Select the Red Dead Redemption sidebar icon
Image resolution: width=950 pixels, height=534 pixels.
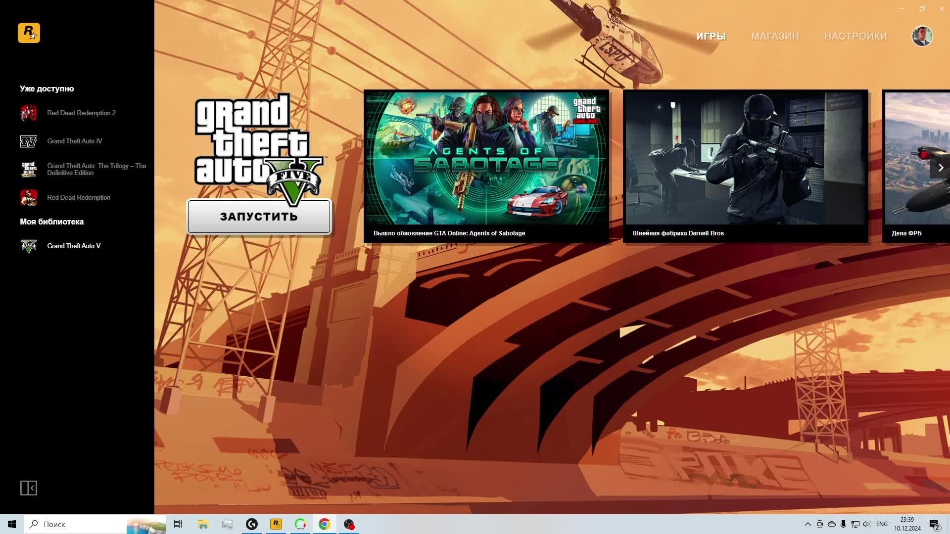(x=29, y=198)
